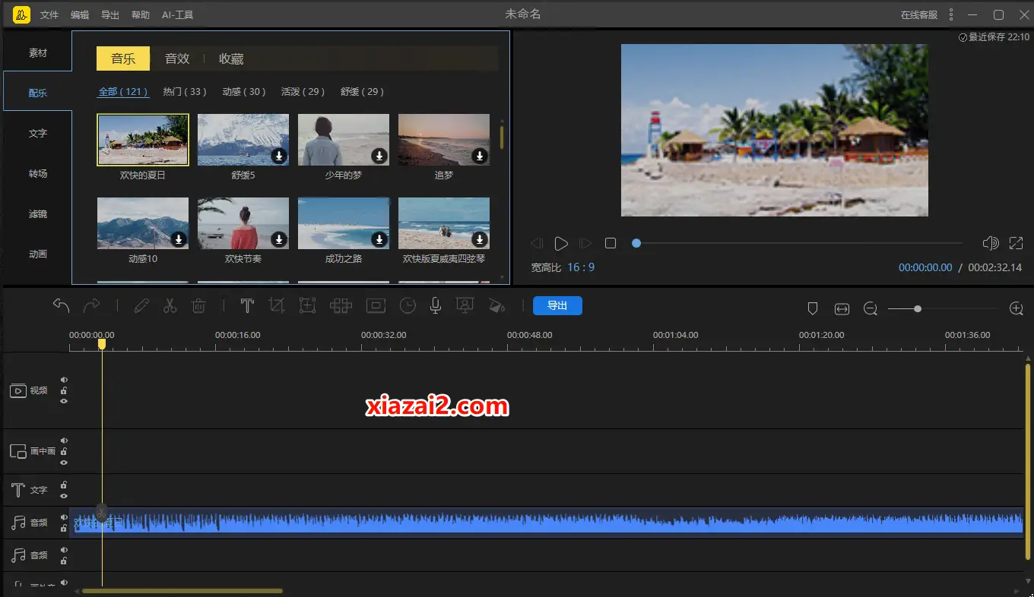Filter music by 热门 (33)
The height and width of the screenshot is (597, 1034).
point(185,91)
